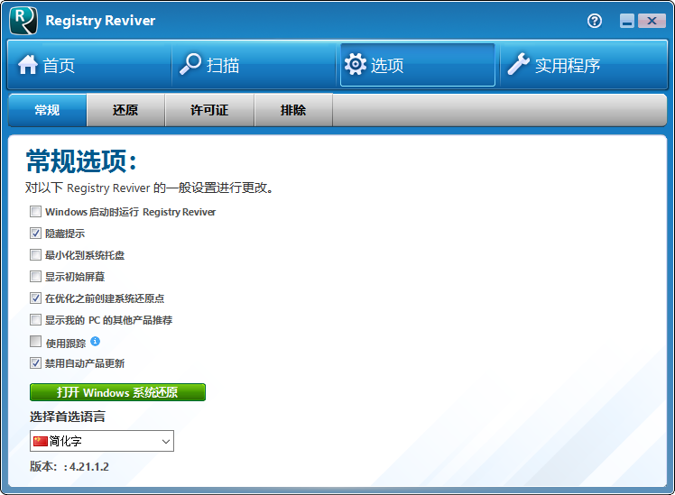Select the 选项 options tab

[x=418, y=65]
